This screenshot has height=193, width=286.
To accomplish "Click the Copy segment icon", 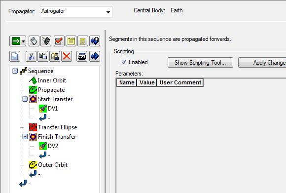I will 43,56.
